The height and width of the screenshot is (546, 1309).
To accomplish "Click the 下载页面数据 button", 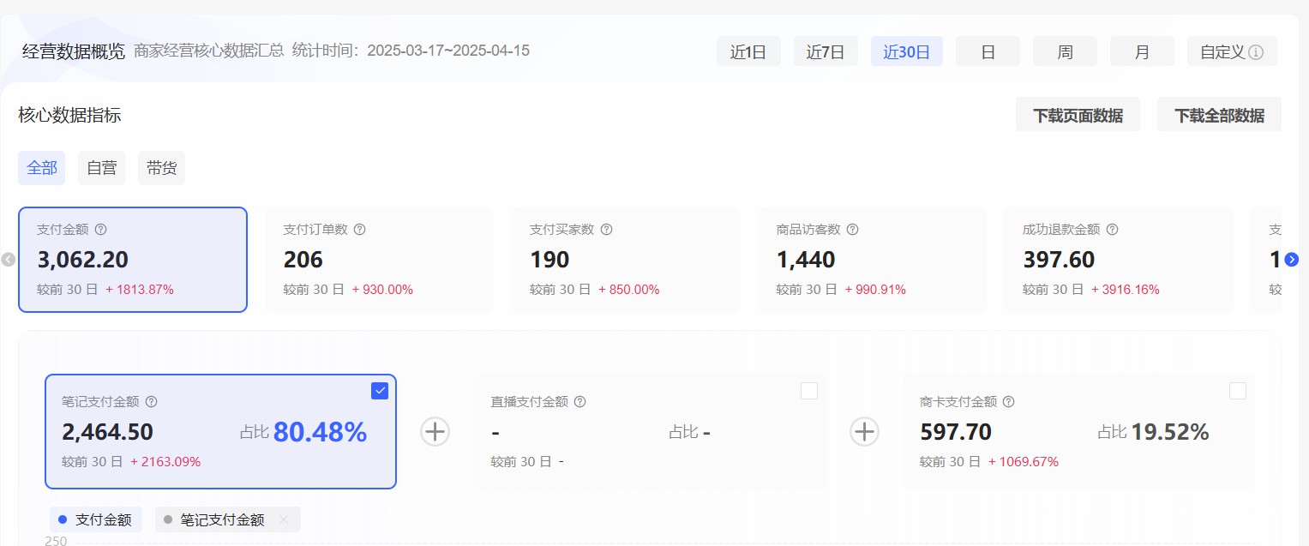I will point(1078,115).
